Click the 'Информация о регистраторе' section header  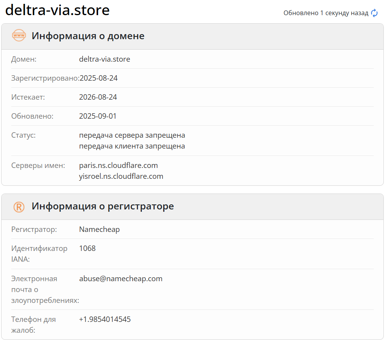103,206
